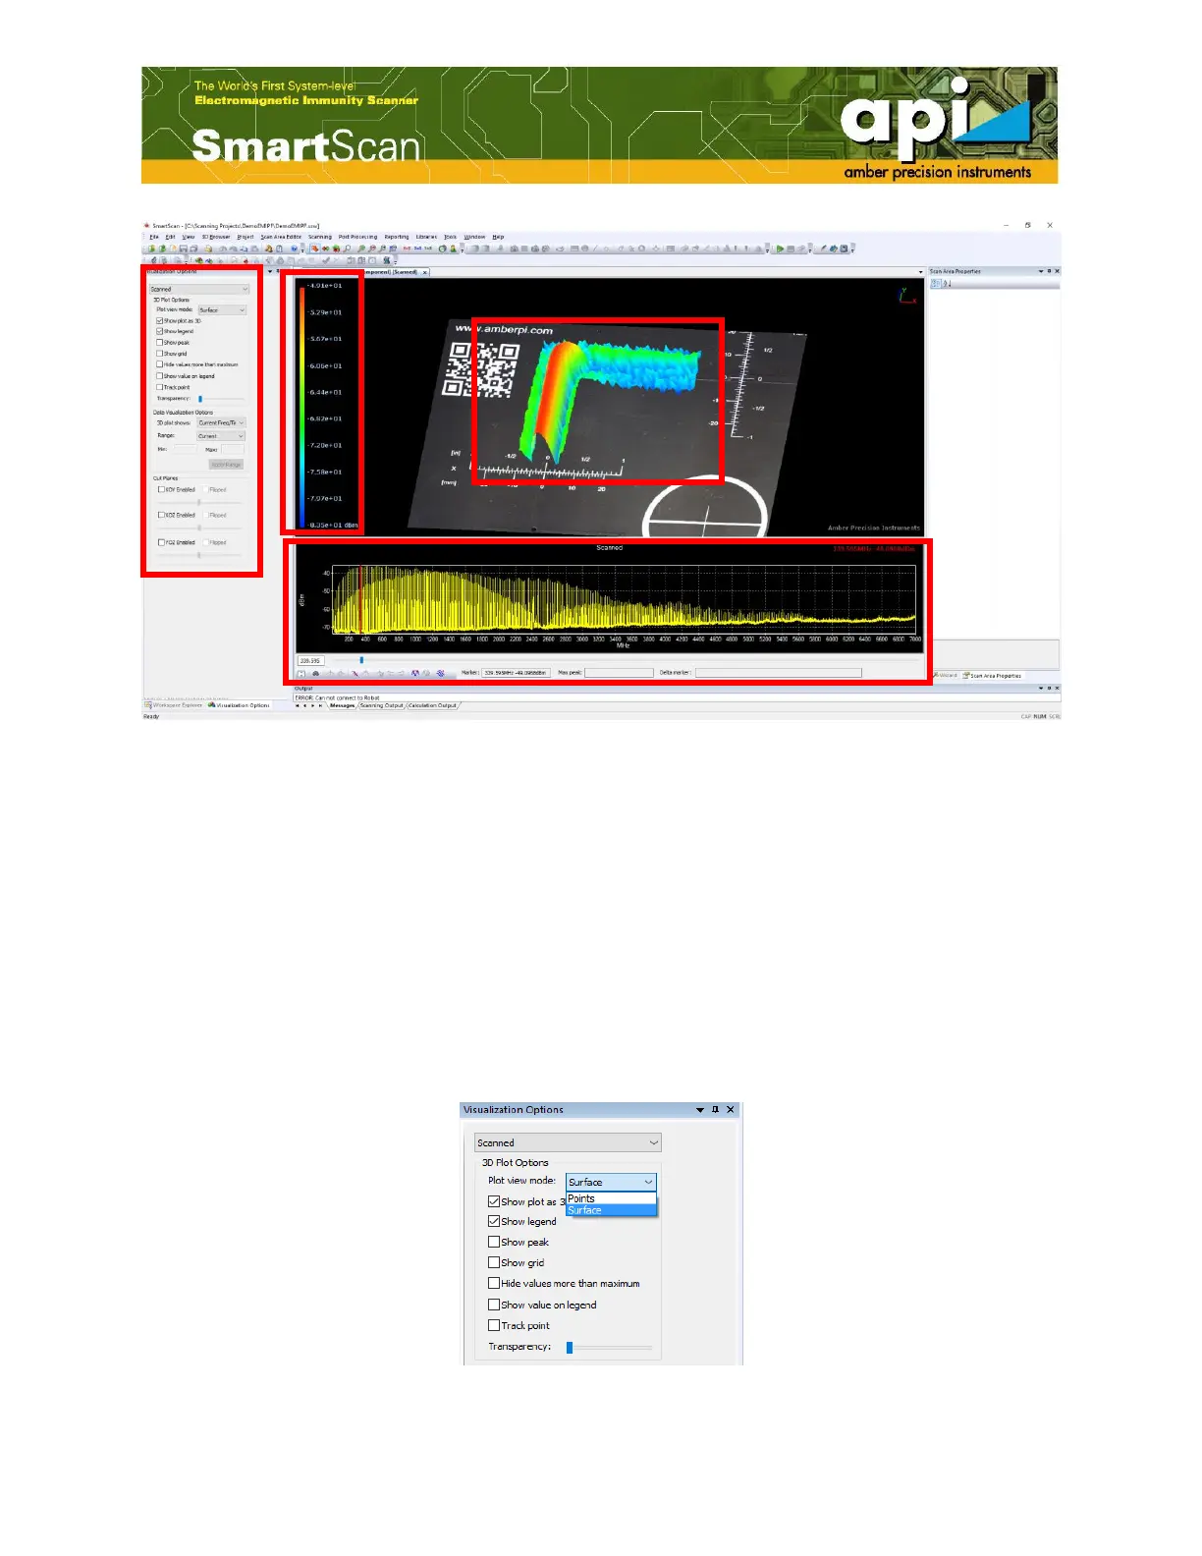The width and height of the screenshot is (1202, 1556).
Task: Open the Window menu
Action: pos(474,237)
